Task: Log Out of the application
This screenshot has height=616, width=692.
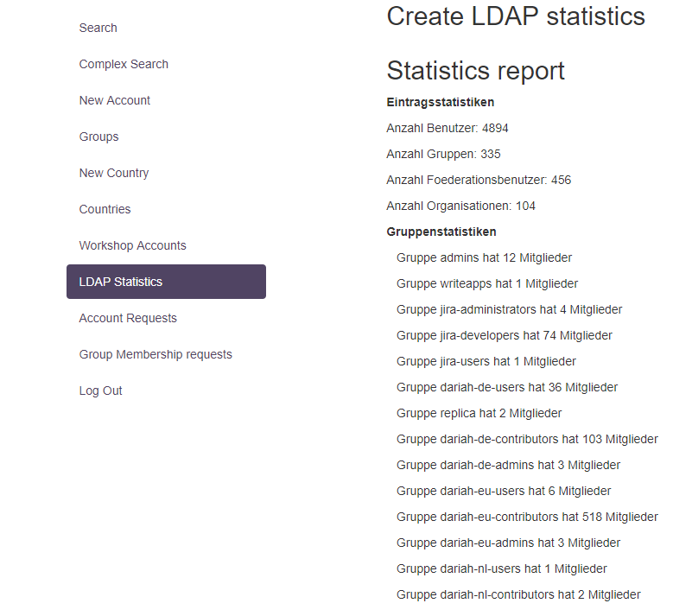Action: [101, 391]
